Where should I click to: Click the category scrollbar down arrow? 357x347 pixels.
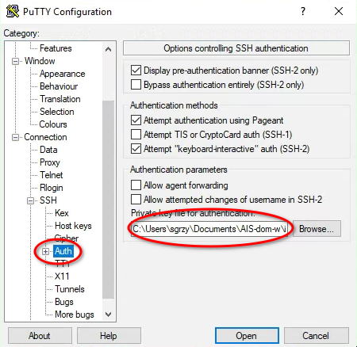click(x=108, y=315)
